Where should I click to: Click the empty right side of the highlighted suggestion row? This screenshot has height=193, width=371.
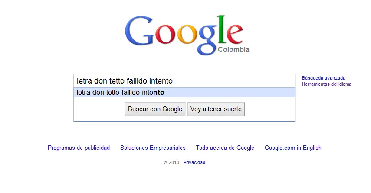click(x=230, y=93)
